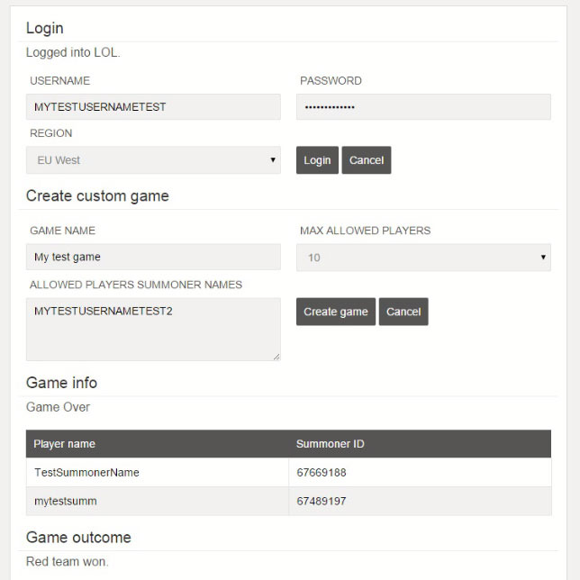Click Cancel next to the Login button

pyautogui.click(x=367, y=160)
